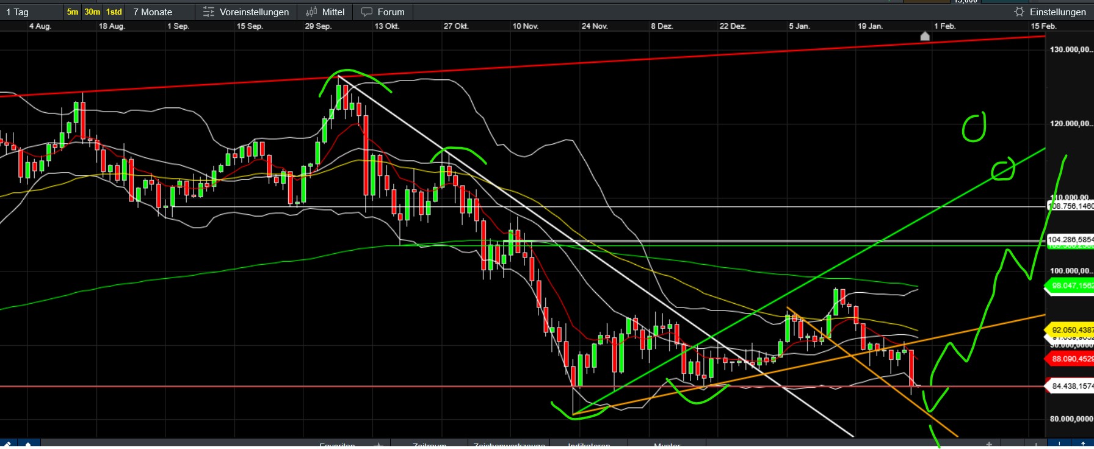1094x449 pixels.
Task: Click the Mittel candlestick icon
Action: [311, 12]
